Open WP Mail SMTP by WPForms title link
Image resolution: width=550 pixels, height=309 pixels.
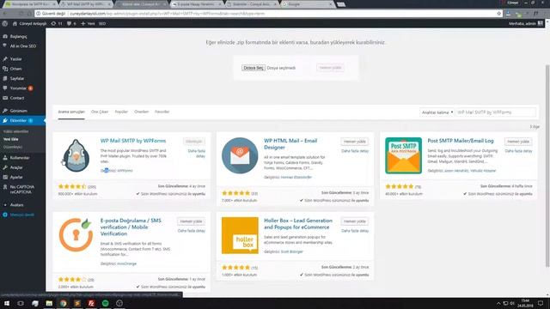133,141
